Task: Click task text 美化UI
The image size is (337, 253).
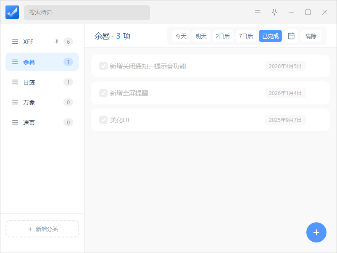Action: [x=120, y=120]
